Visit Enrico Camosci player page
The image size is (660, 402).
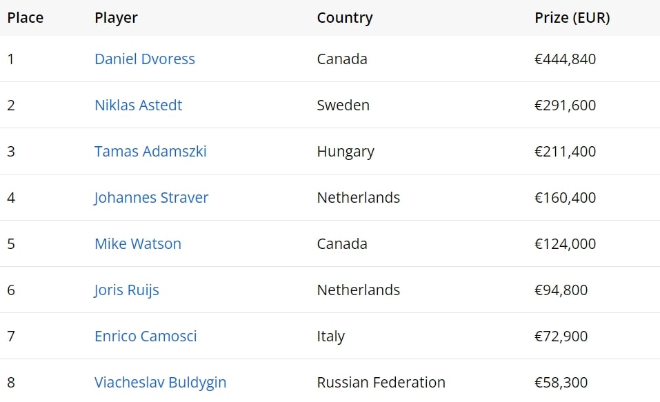(146, 336)
